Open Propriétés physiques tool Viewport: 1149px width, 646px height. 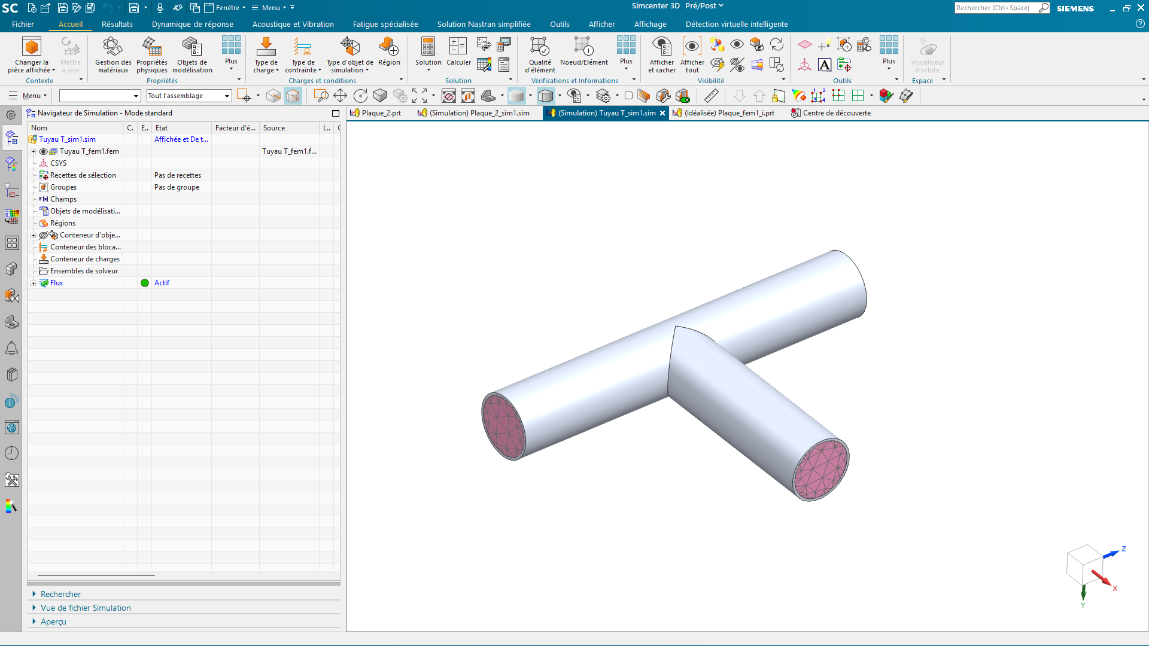point(152,54)
